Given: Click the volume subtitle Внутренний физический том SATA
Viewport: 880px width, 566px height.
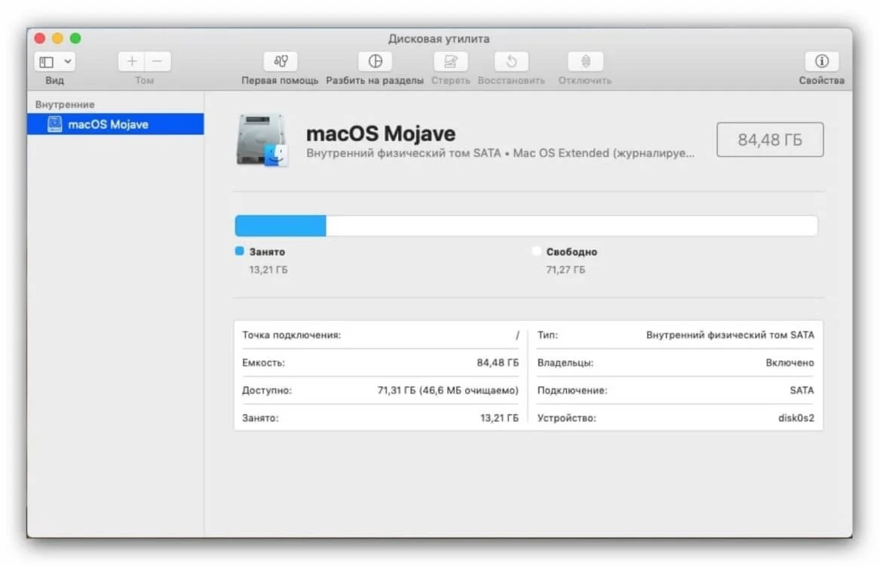Looking at the screenshot, I should pos(500,153).
